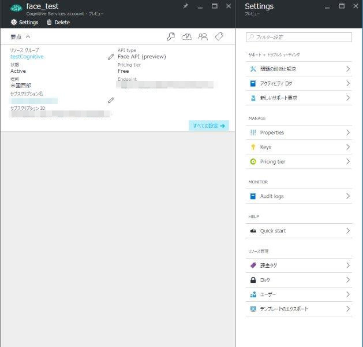
Task: Expand the chevron on the 問題の診断と解決 row
Action: tap(348, 69)
